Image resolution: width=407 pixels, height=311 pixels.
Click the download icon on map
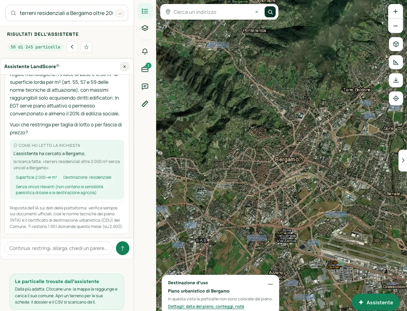click(x=396, y=80)
